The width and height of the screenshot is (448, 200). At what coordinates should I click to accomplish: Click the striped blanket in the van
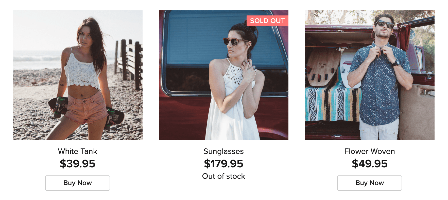pyautogui.click(x=330, y=104)
